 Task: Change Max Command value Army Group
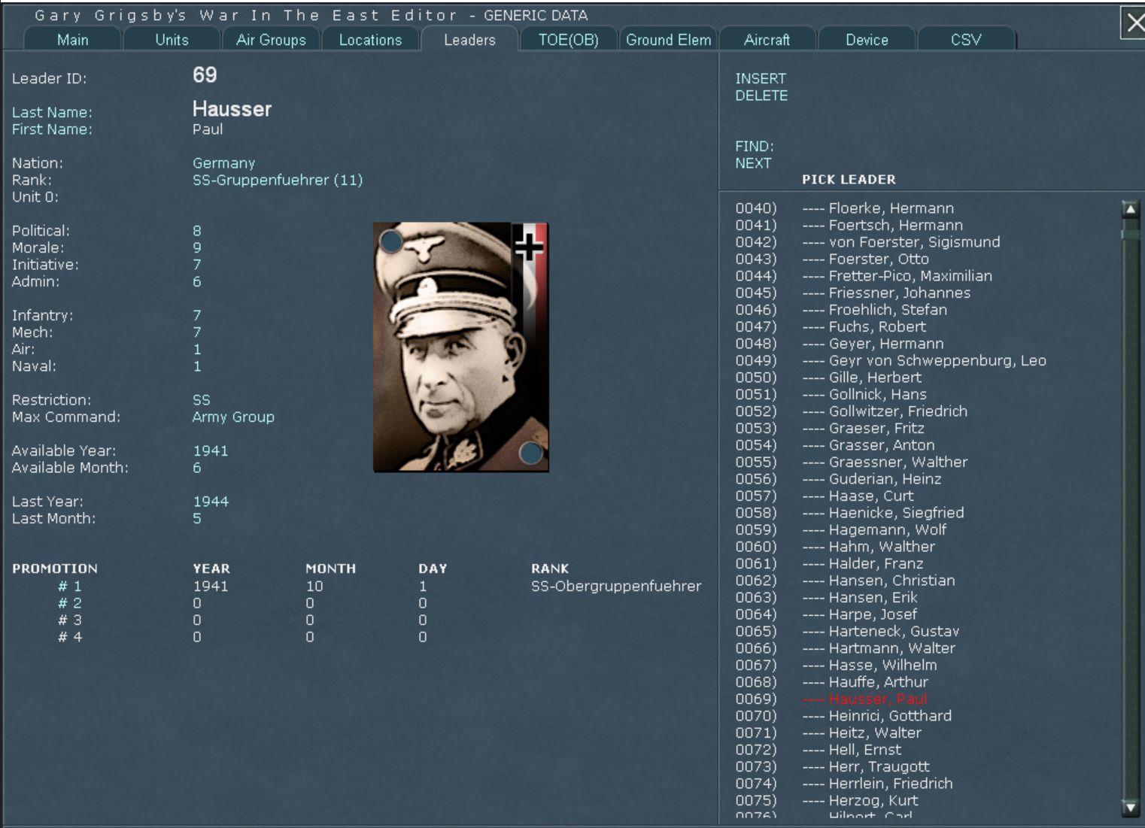pos(233,417)
